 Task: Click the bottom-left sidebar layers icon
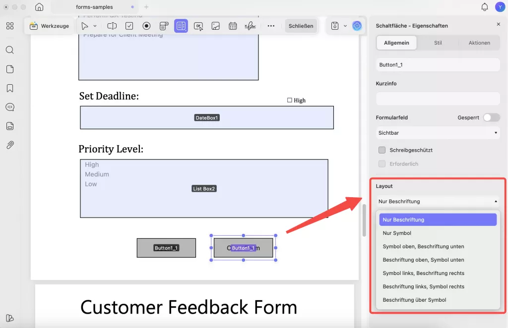(10, 318)
